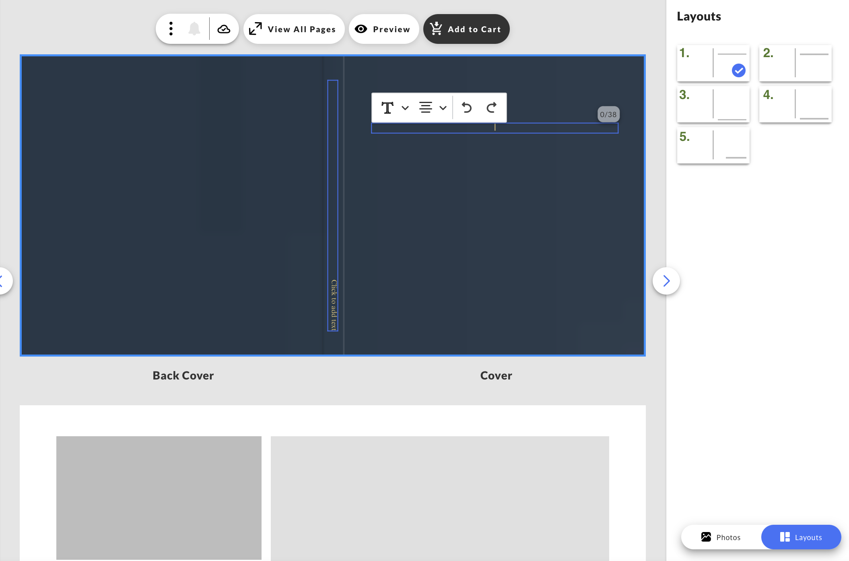
Task: Open the three-dot options menu
Action: pos(171,29)
